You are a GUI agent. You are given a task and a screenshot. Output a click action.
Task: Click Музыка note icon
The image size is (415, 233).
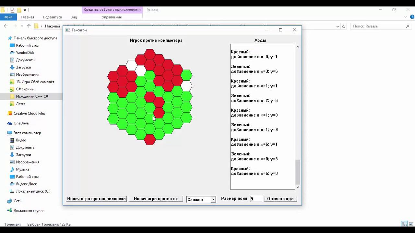(x=12, y=169)
